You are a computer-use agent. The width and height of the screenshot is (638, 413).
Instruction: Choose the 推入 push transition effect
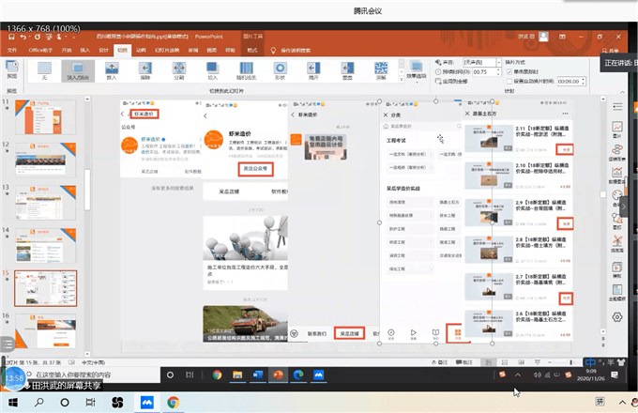click(113, 70)
